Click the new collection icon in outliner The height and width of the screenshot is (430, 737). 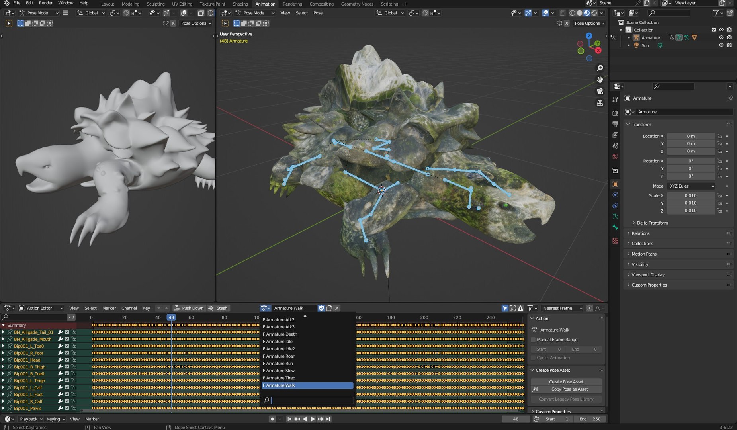point(730,13)
